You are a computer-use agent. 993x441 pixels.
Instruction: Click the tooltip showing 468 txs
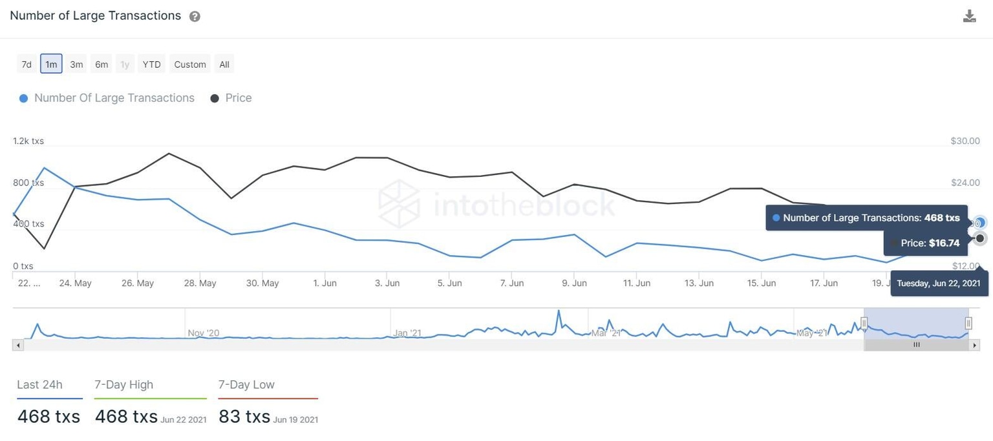pyautogui.click(x=866, y=218)
